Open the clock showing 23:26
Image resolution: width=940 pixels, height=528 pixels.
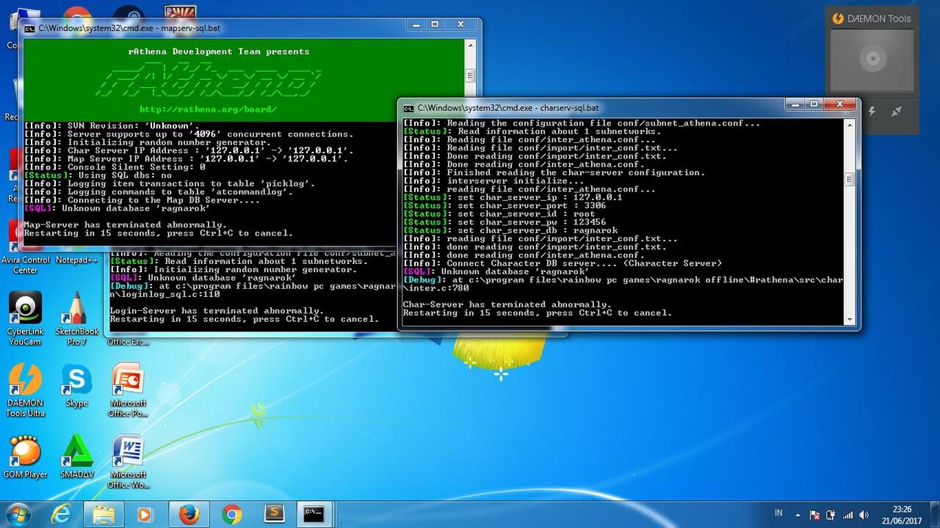coord(902,515)
